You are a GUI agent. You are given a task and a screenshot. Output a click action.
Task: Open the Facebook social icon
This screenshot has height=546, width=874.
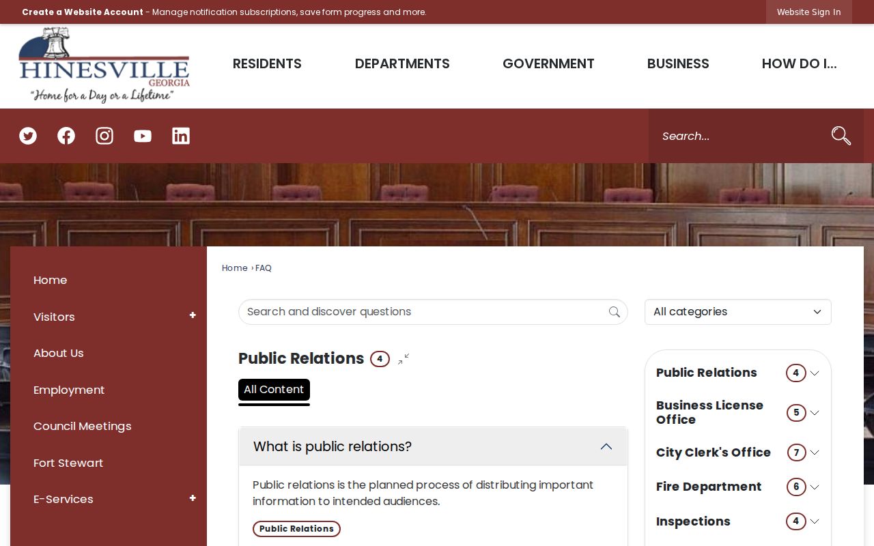click(x=66, y=136)
